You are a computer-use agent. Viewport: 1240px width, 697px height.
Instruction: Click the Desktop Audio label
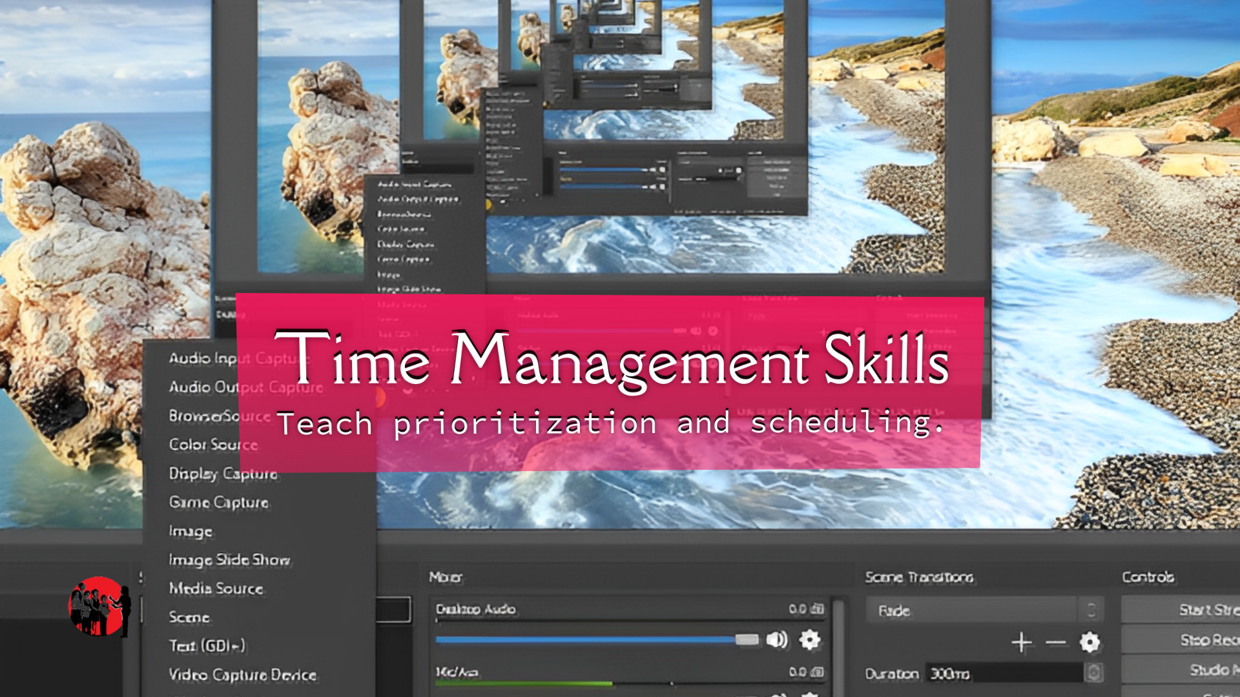click(475, 609)
